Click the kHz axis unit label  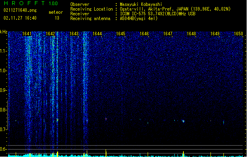click(4, 32)
